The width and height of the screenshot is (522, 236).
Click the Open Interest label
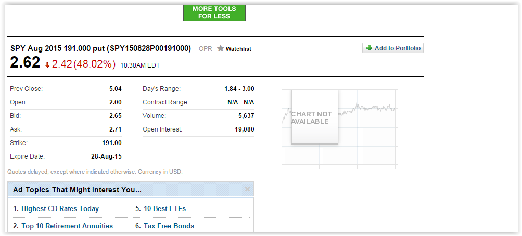162,129
